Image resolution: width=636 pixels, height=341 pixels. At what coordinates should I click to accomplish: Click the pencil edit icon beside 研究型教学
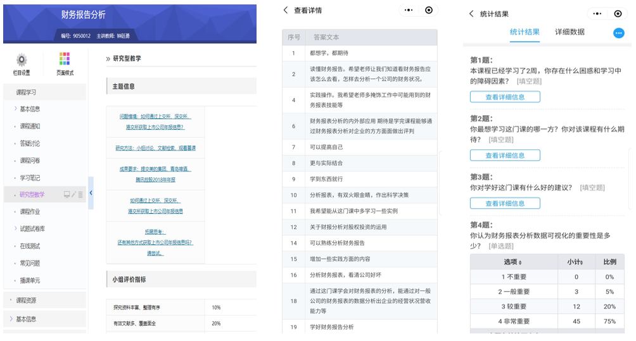[x=73, y=195]
